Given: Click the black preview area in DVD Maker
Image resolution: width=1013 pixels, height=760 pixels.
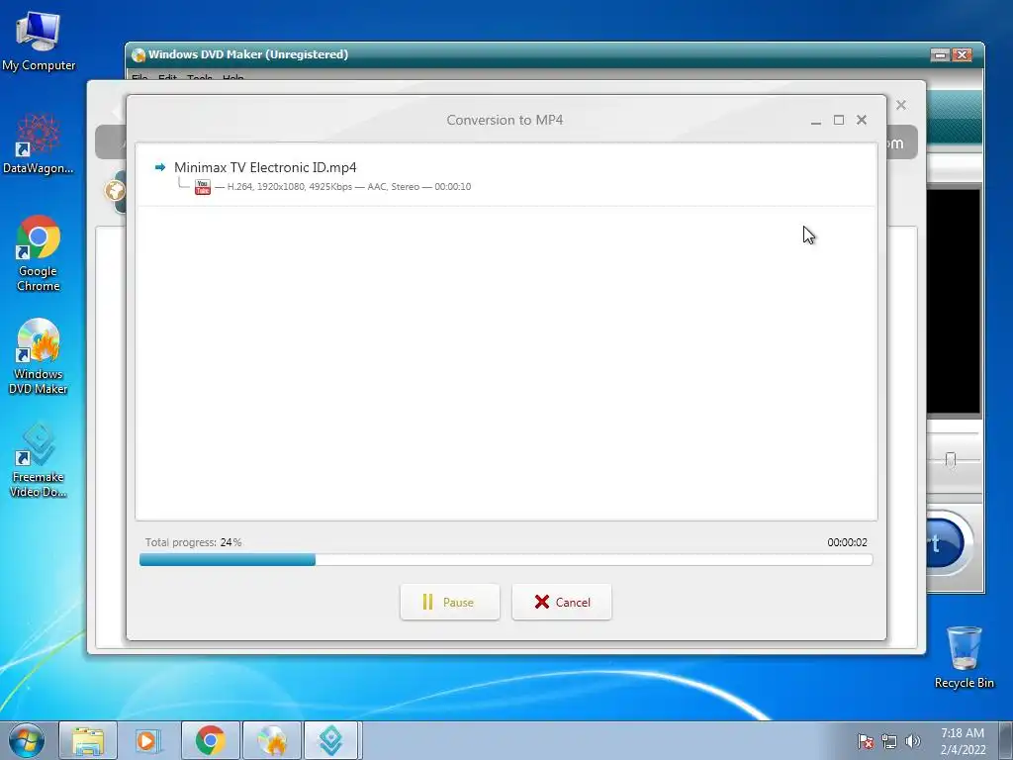Looking at the screenshot, I should click(x=953, y=301).
